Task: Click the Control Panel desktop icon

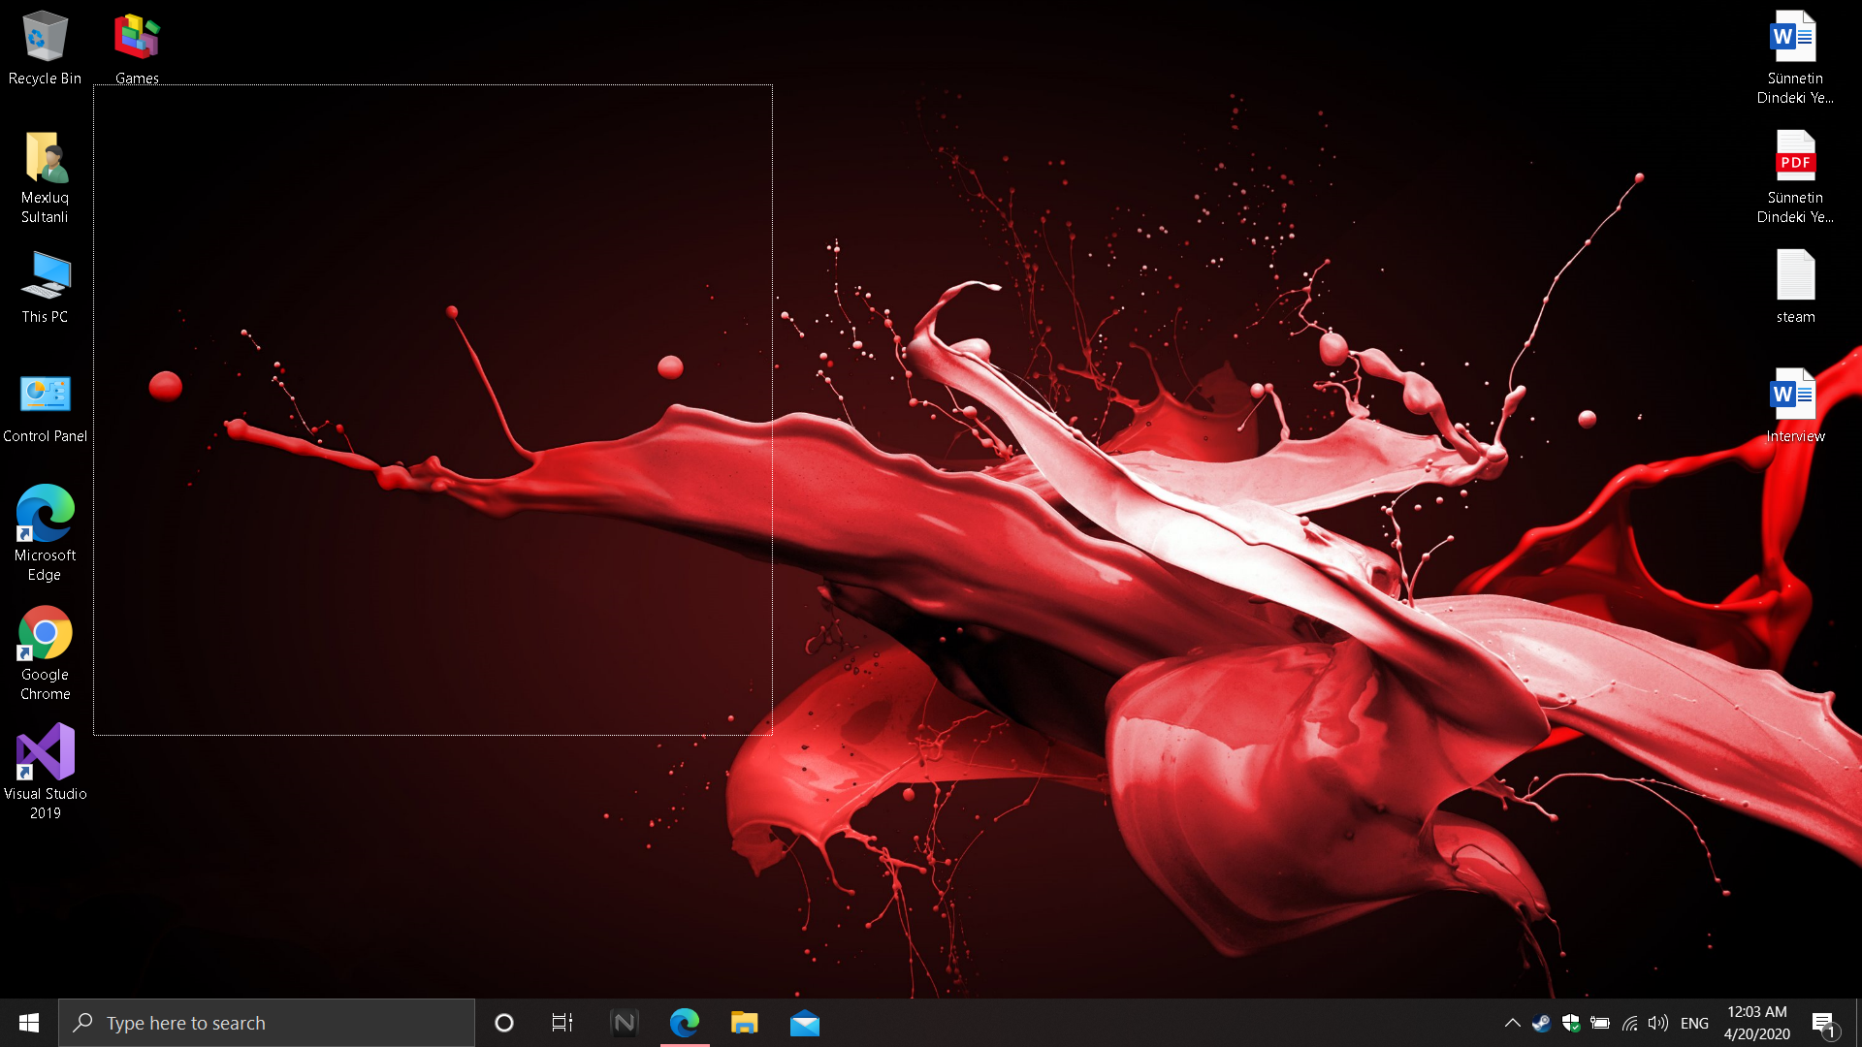Action: (45, 408)
